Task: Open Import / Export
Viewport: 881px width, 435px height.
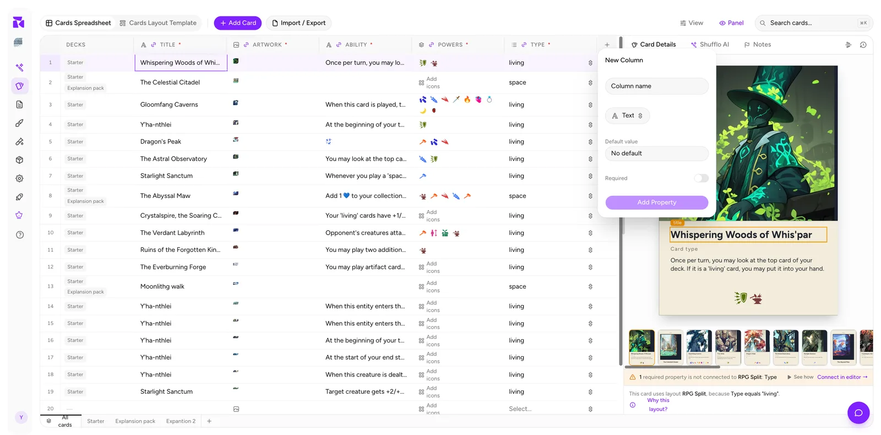Action: pos(299,23)
